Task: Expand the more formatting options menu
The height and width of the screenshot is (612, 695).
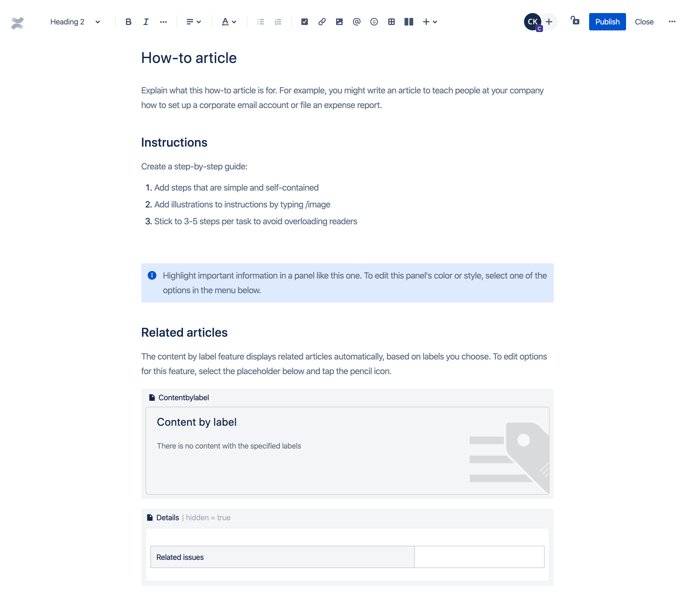Action: coord(163,22)
